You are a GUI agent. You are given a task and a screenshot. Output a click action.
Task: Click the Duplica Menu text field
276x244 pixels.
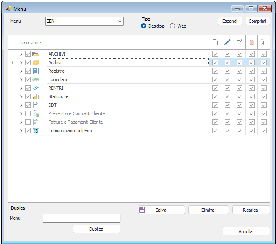tap(81, 218)
